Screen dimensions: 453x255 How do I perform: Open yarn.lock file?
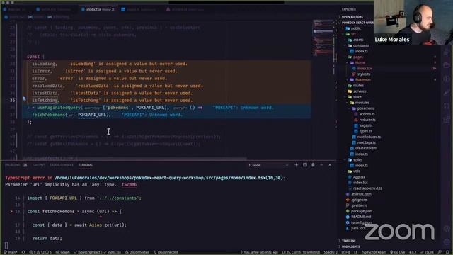tap(358, 228)
